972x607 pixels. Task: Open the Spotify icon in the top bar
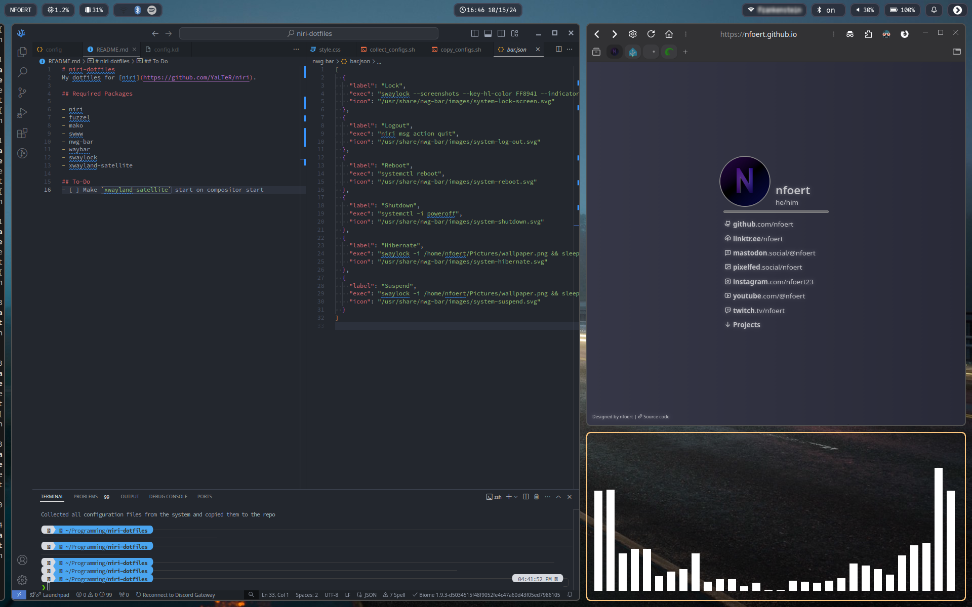[152, 10]
